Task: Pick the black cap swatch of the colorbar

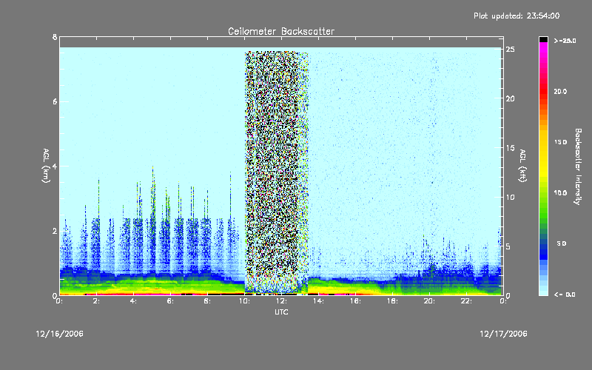Action: click(x=543, y=39)
